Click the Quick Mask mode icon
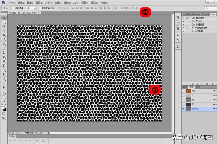Screen dimensions: 217x144 (x=4, y=113)
